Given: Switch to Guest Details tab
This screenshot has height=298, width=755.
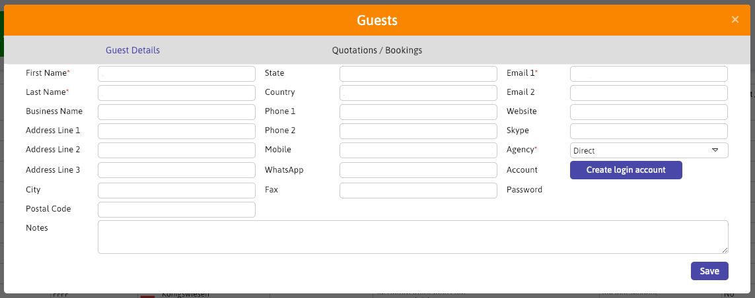Looking at the screenshot, I should click(133, 50).
